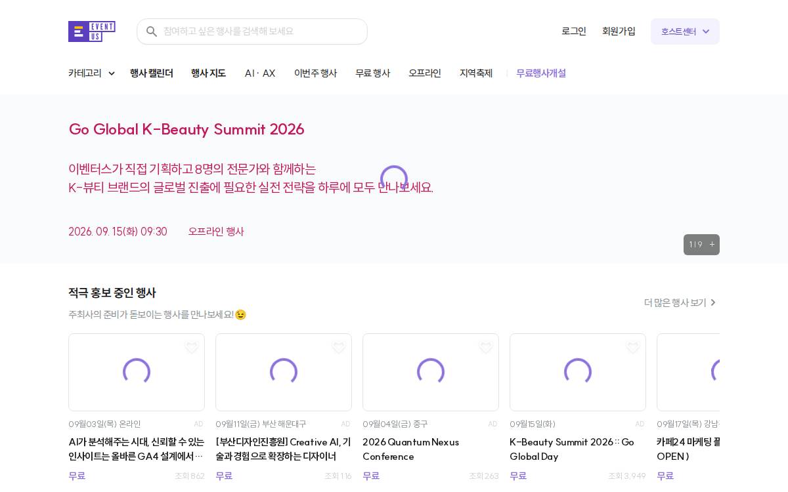This screenshot has width=788, height=492.
Task: Open the Go Global K-Beauty Summit 2026 banner title
Action: click(186, 129)
